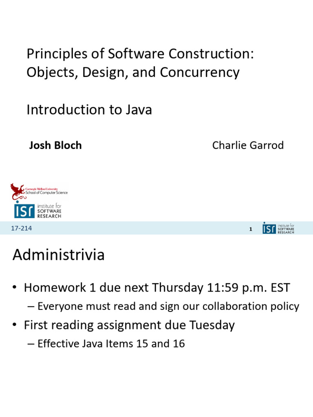Click the "Administrivia" slide heading

tap(58, 255)
